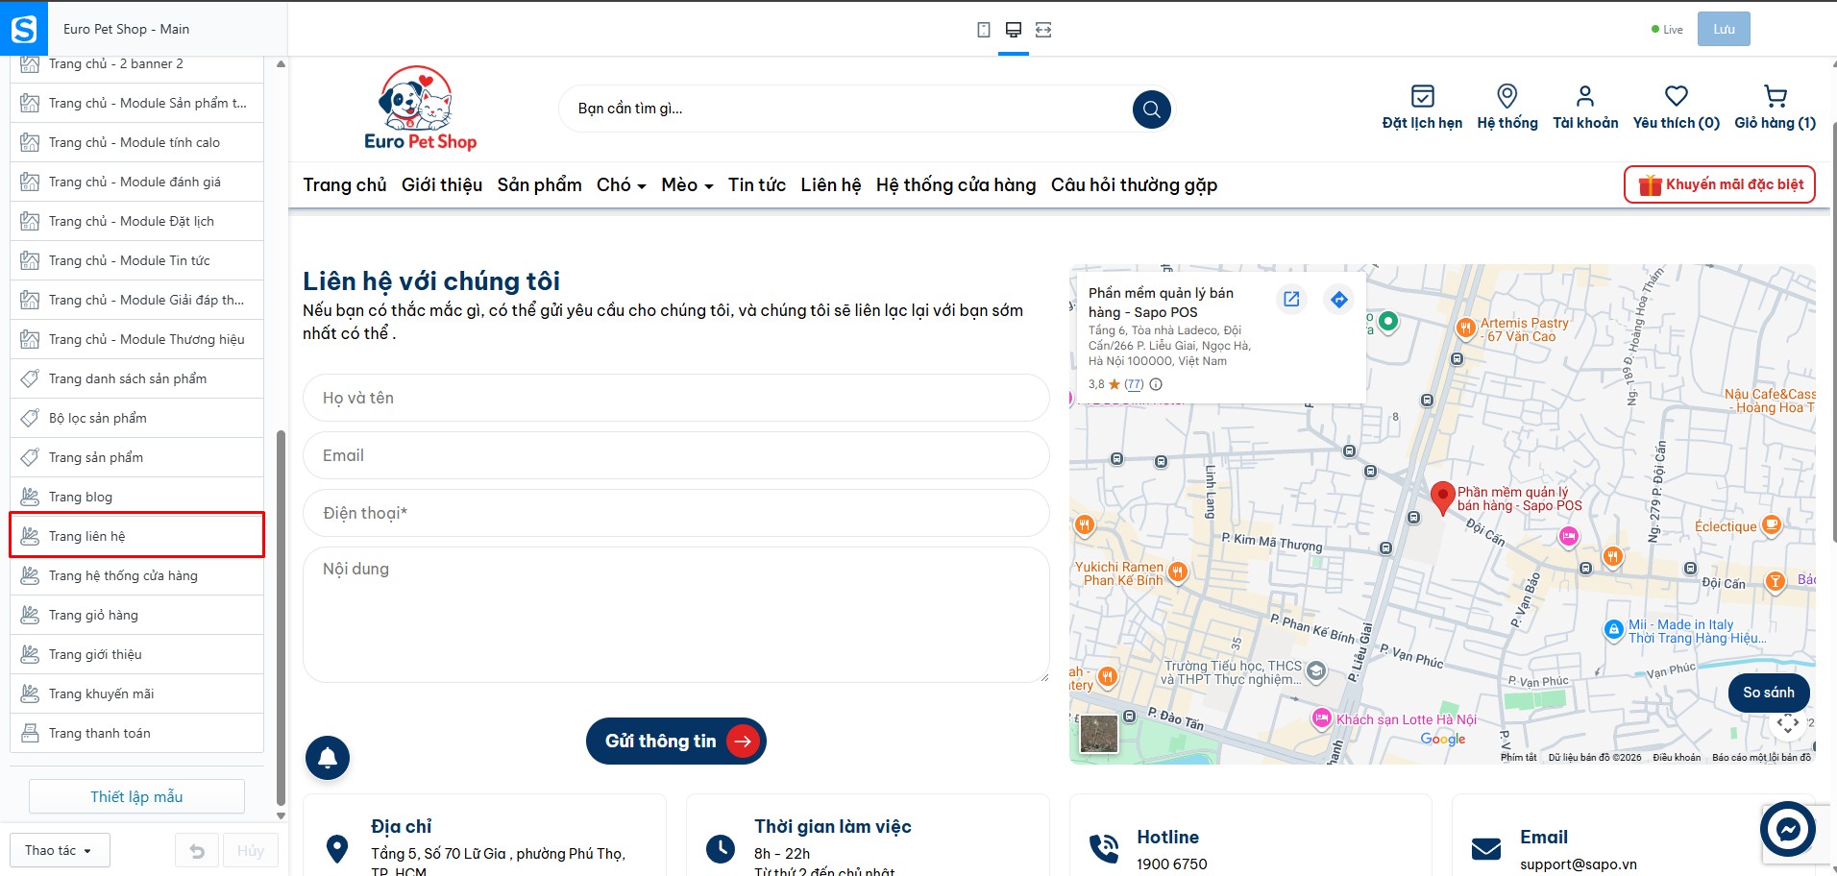Select the desktop preview icon
Image resolution: width=1837 pixels, height=876 pixels.
click(x=1013, y=30)
